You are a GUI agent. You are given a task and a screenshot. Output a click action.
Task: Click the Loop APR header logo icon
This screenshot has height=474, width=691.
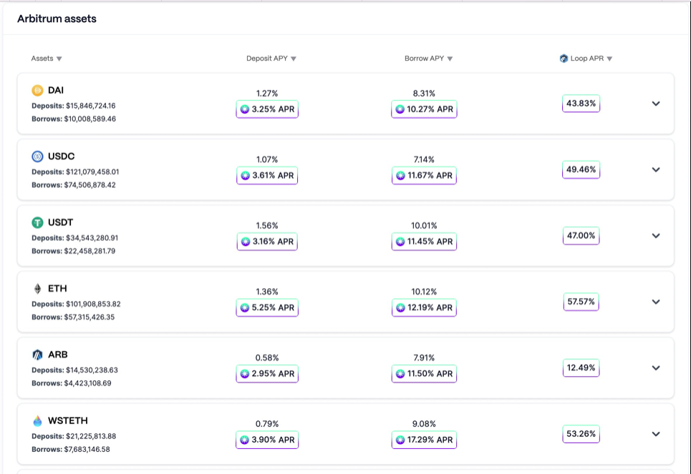click(x=564, y=59)
